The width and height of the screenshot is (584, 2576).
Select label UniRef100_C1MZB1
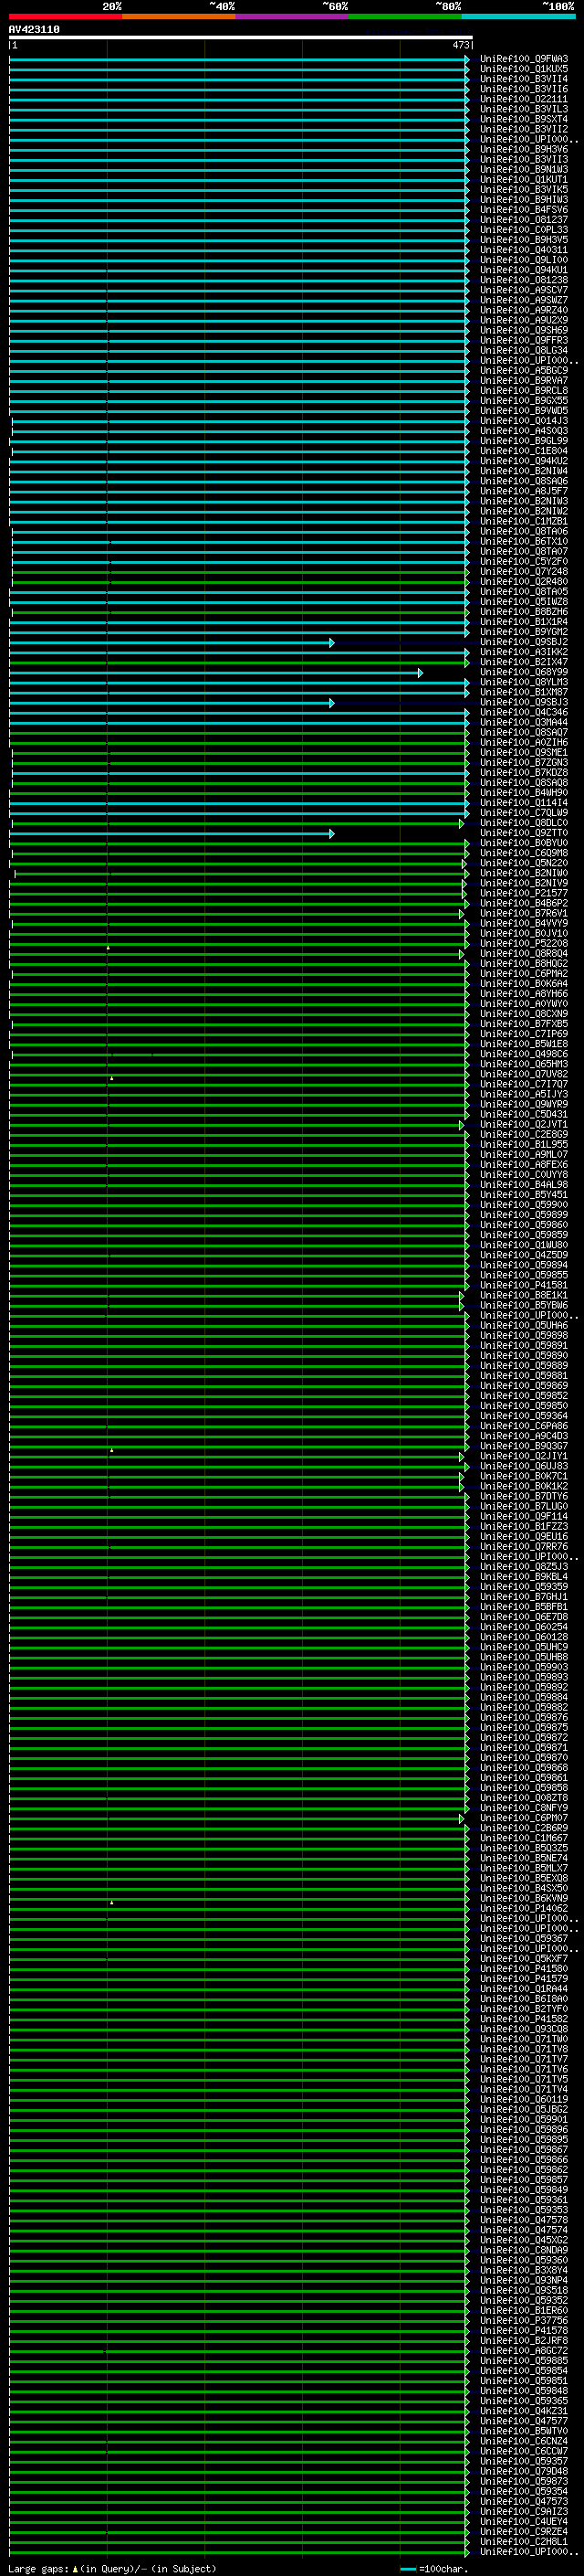pyautogui.click(x=524, y=521)
